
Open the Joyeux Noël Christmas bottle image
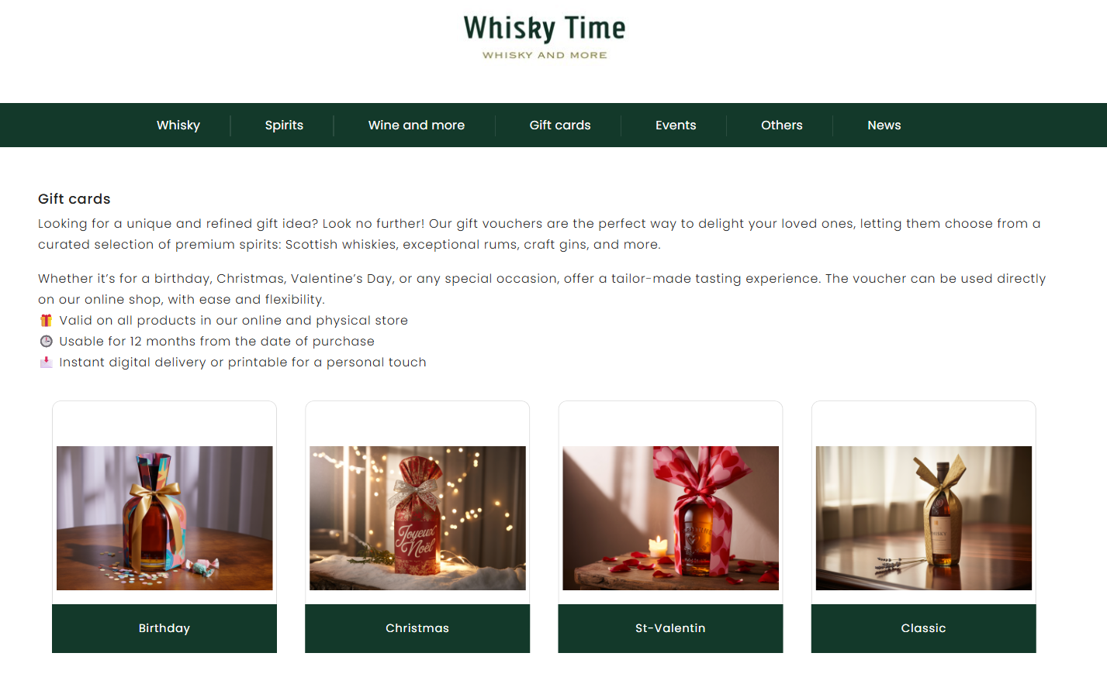coord(417,518)
